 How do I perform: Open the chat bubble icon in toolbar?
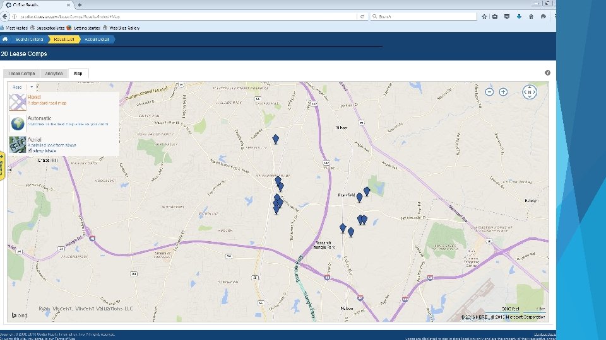[x=544, y=16]
